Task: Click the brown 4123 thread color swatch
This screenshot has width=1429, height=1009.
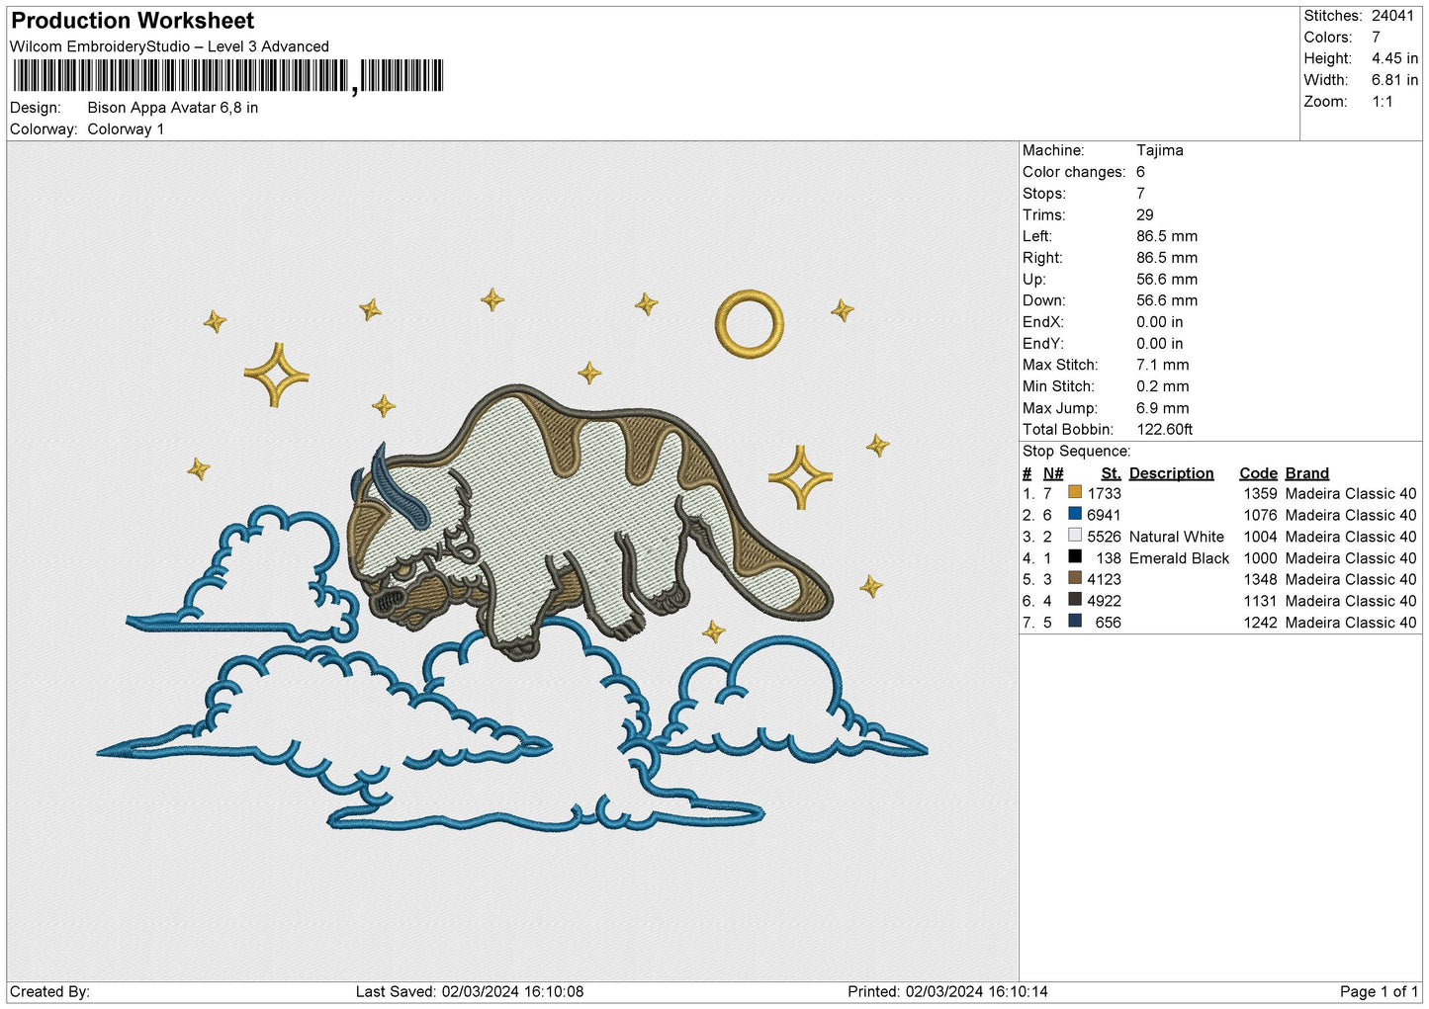Action: 1075,578
